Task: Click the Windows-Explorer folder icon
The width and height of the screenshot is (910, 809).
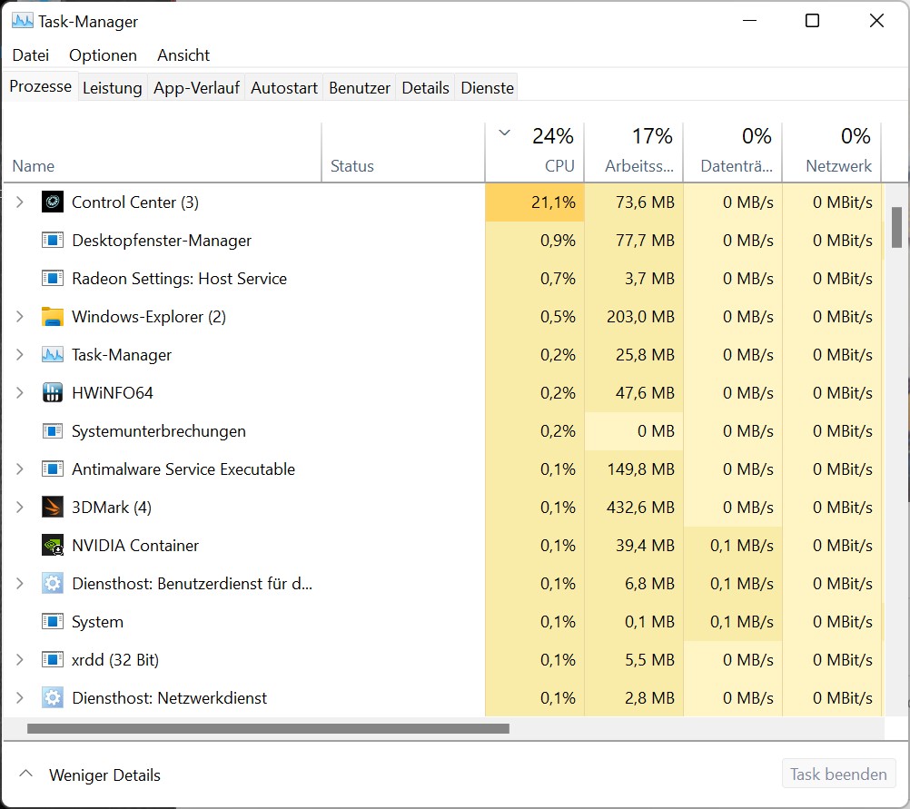Action: [x=53, y=317]
